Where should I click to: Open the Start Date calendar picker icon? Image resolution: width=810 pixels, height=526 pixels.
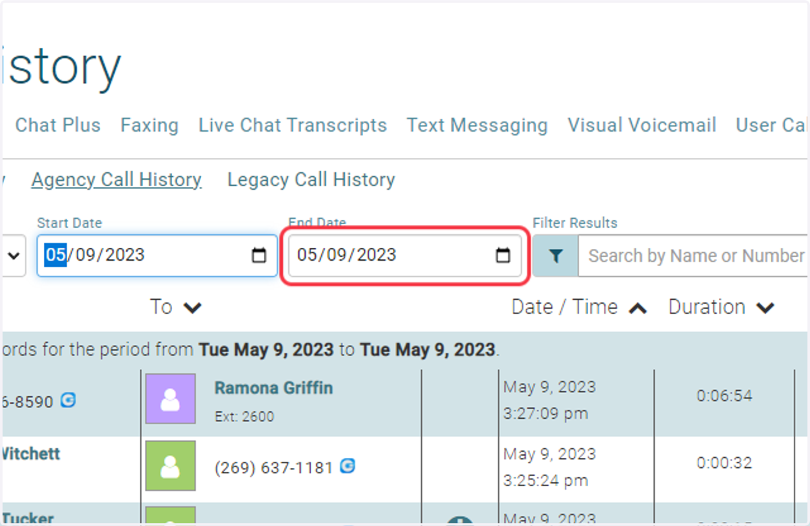(x=259, y=255)
